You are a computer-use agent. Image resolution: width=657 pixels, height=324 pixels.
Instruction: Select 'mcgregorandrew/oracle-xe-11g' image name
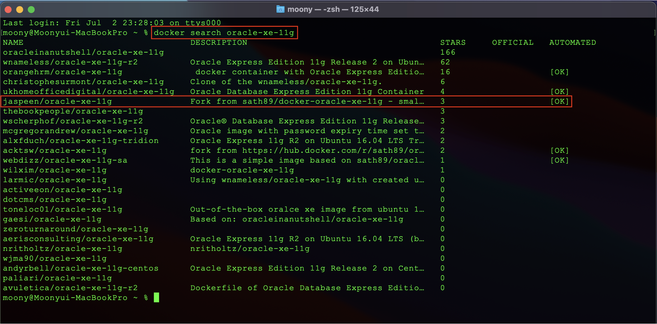point(76,131)
